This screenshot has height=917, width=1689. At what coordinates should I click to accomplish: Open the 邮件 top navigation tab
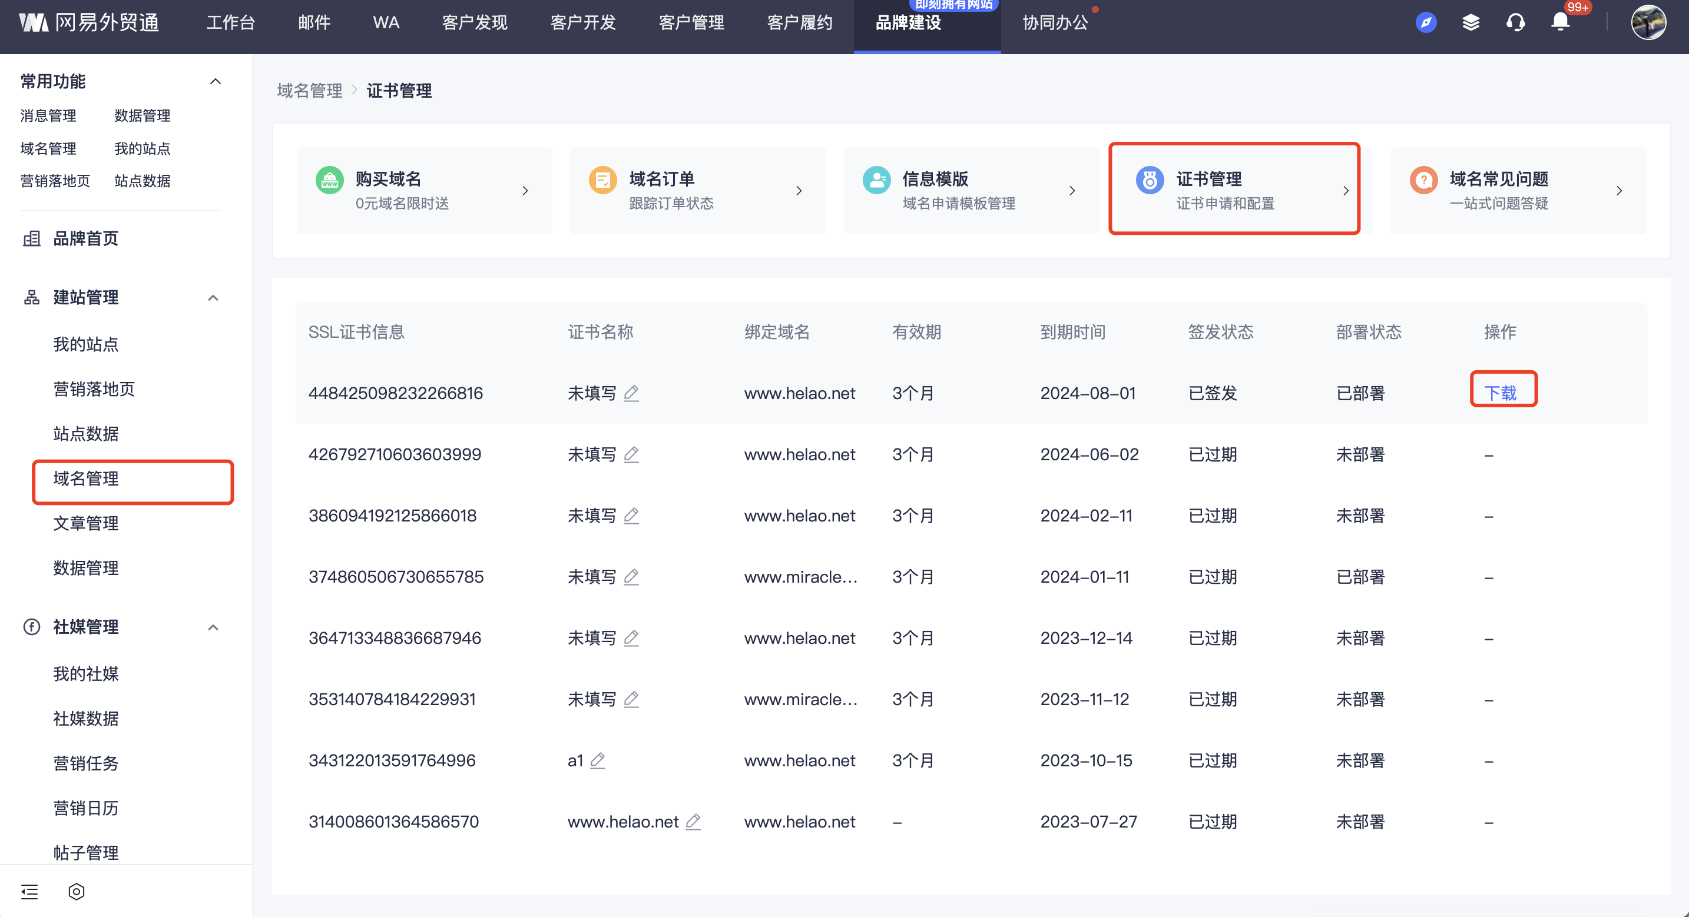click(314, 22)
